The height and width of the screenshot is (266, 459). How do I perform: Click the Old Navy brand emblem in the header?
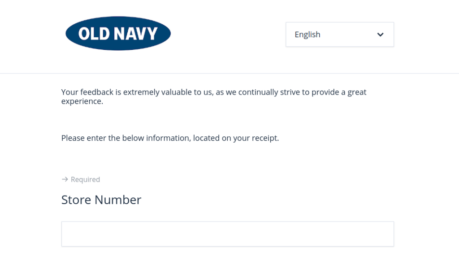(118, 33)
